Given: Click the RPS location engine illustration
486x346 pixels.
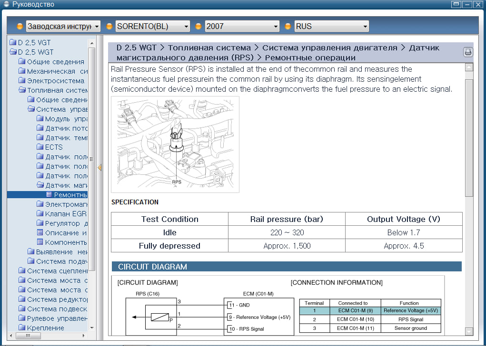Looking at the screenshot, I should [175, 144].
